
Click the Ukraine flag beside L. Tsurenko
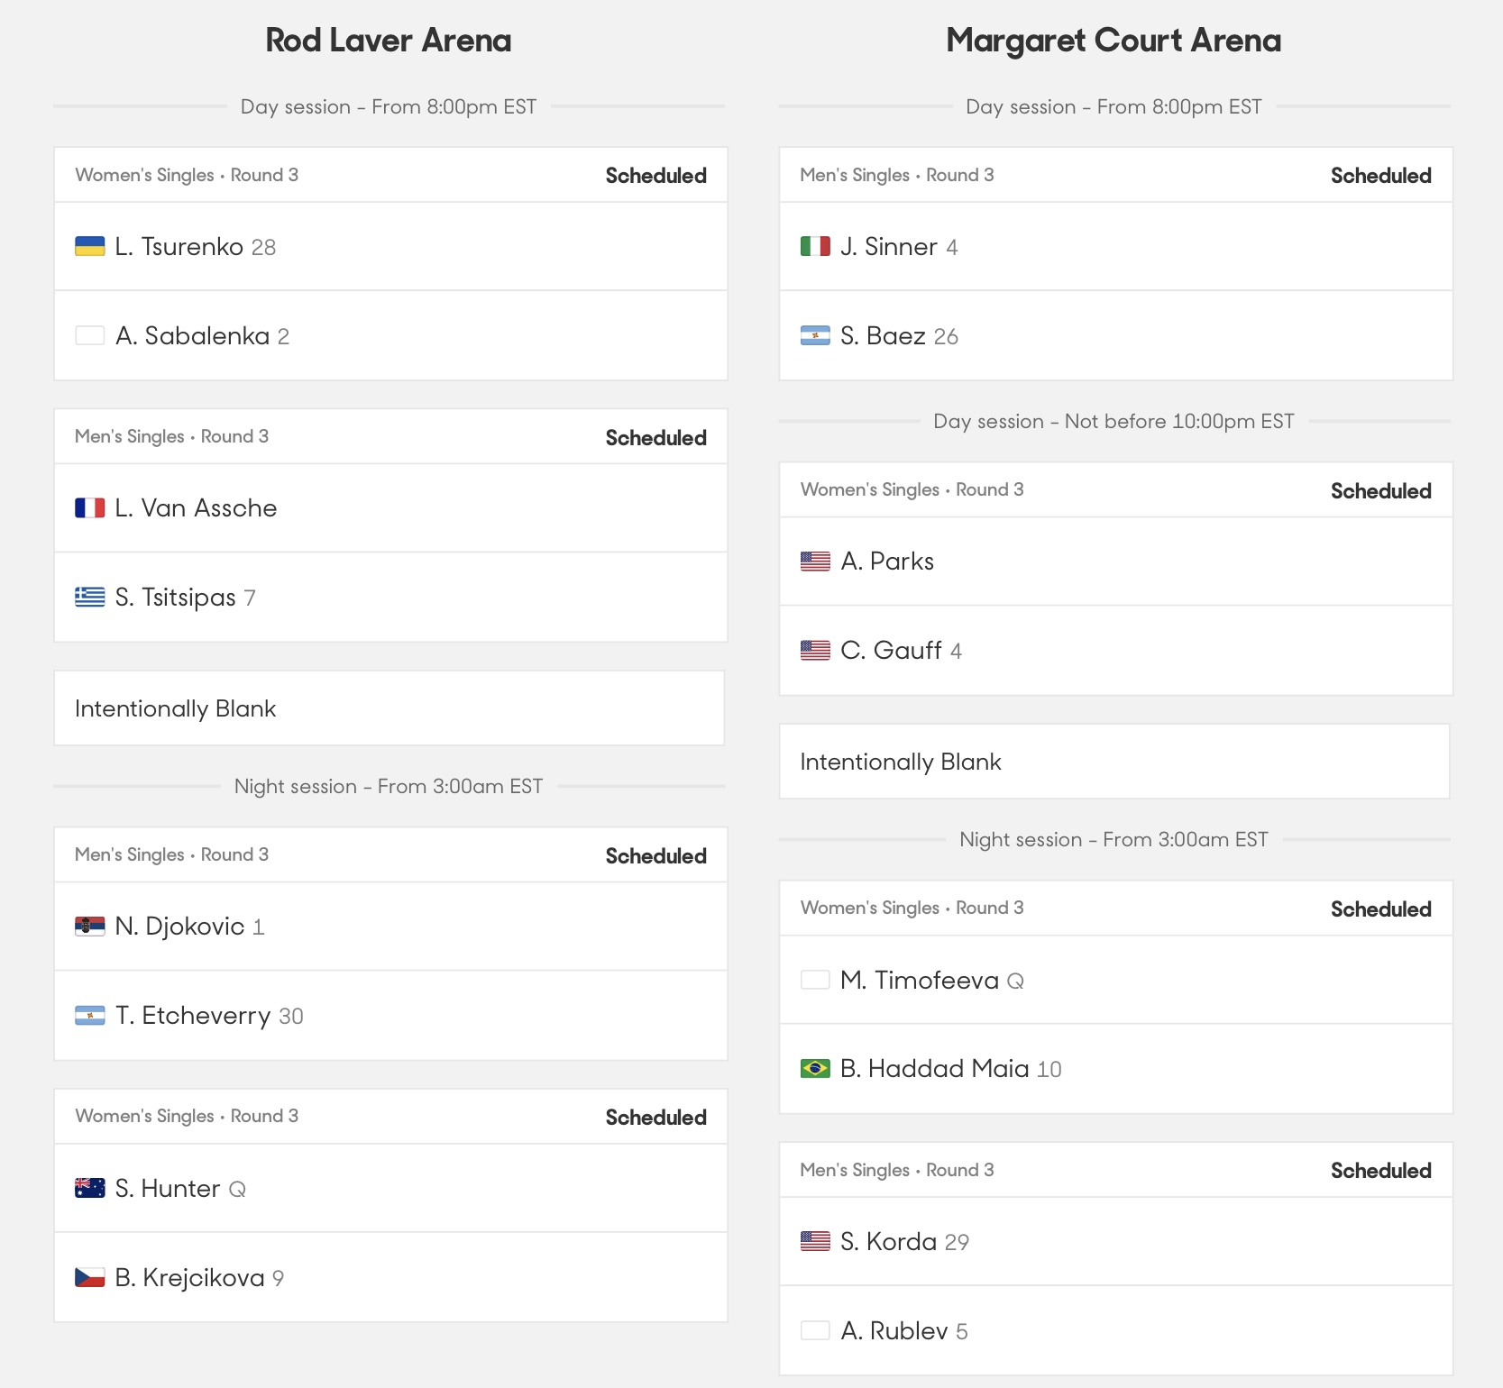89,246
